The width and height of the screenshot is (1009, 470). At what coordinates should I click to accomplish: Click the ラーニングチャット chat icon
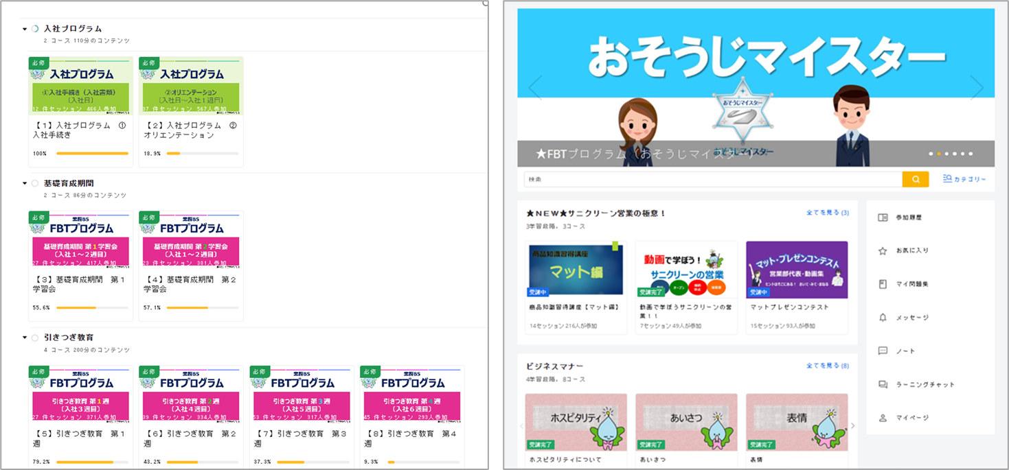(883, 384)
